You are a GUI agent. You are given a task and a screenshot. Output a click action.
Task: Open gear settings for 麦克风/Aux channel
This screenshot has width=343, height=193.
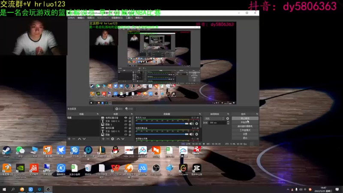pyautogui.click(x=197, y=124)
